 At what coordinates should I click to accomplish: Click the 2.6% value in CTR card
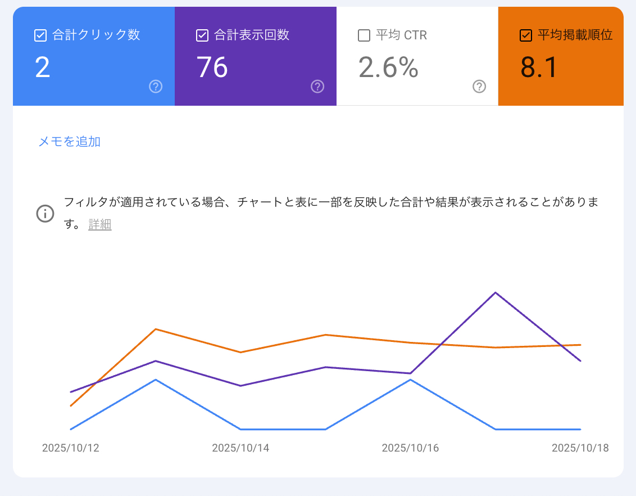(388, 67)
